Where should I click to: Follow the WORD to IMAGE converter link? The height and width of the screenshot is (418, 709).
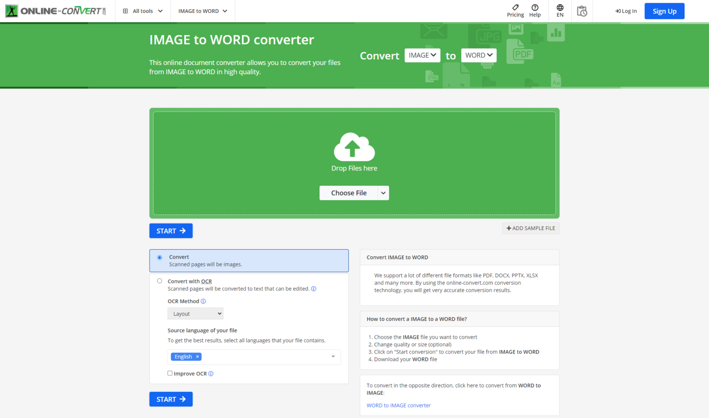tap(398, 406)
